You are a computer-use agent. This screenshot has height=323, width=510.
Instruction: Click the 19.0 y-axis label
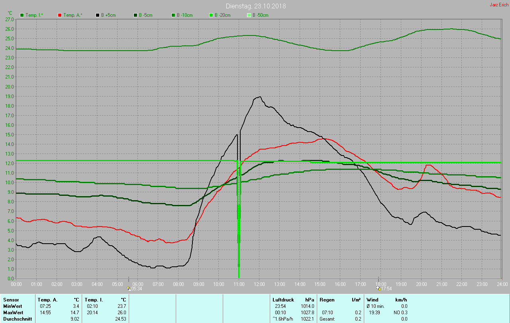(x=10, y=96)
